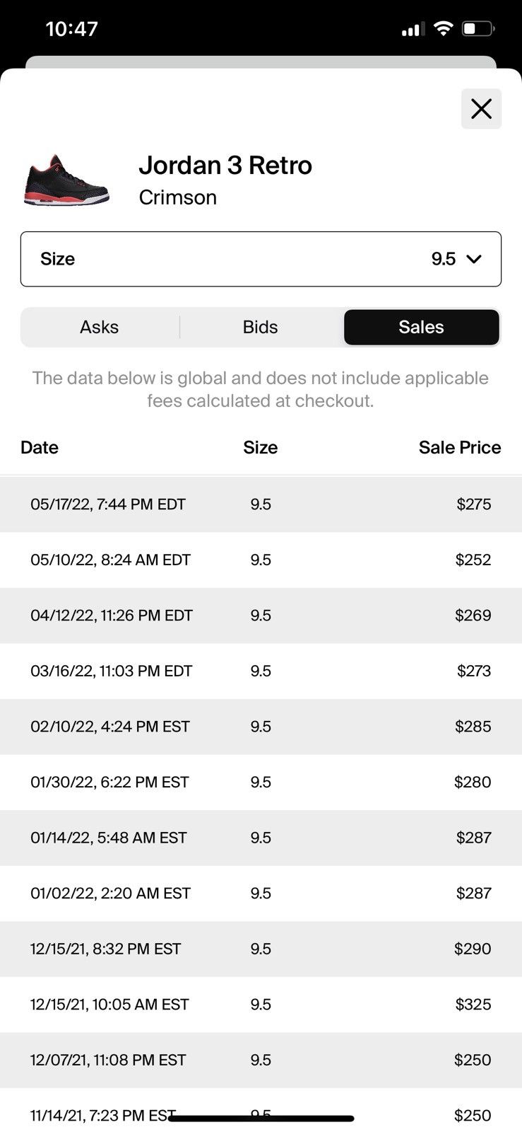Tap the Jordan 3 Retro title
The image size is (522, 1132).
tap(225, 166)
